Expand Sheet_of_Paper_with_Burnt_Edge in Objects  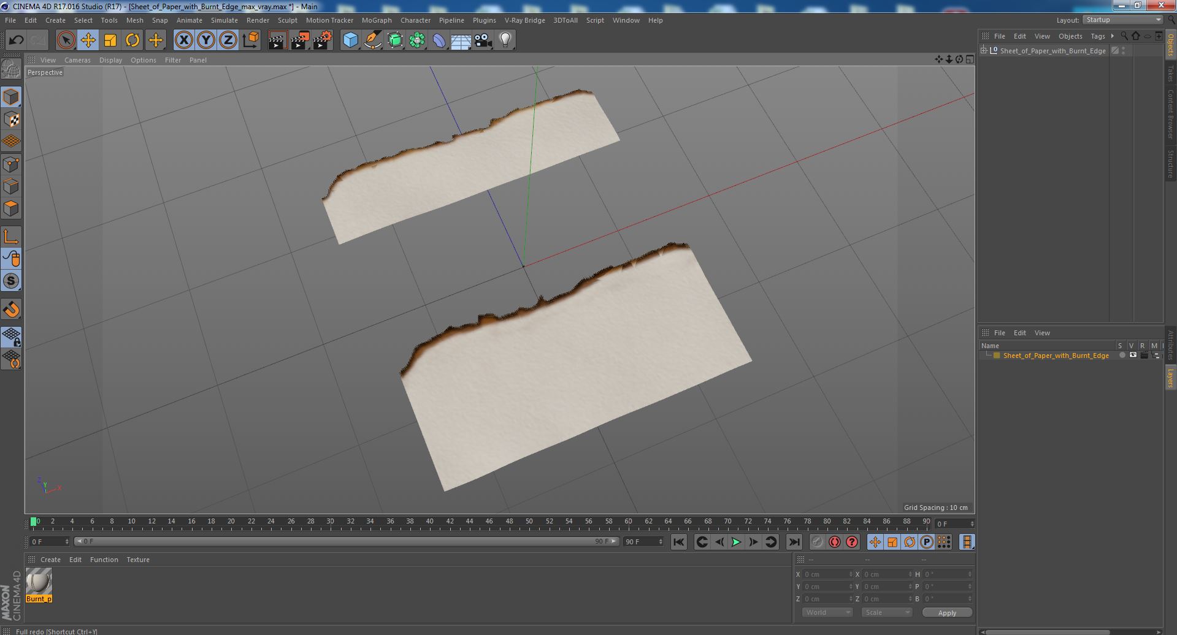(984, 50)
